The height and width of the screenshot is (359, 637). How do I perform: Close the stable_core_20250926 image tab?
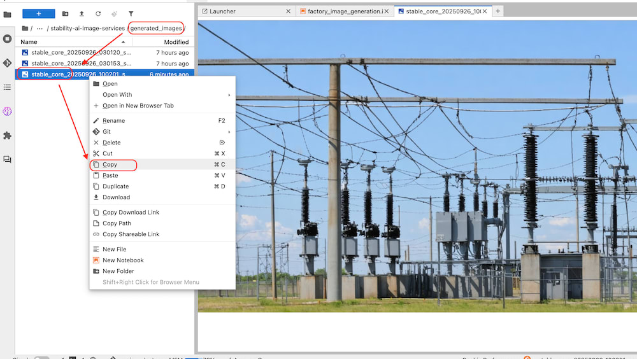[x=485, y=11]
